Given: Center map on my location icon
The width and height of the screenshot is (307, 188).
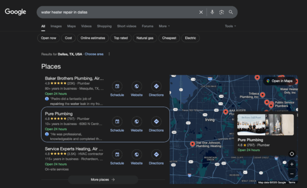Looking at the screenshot, I should click(x=292, y=154).
